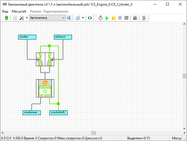Viewport: 187px width, 141px height.
Task: Start simulation with green play button
Action: point(107,18)
